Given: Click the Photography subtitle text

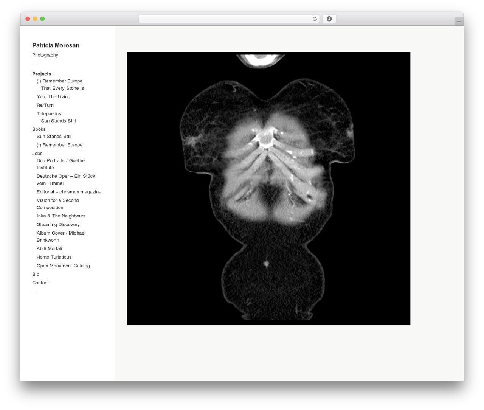Looking at the screenshot, I should pos(45,55).
